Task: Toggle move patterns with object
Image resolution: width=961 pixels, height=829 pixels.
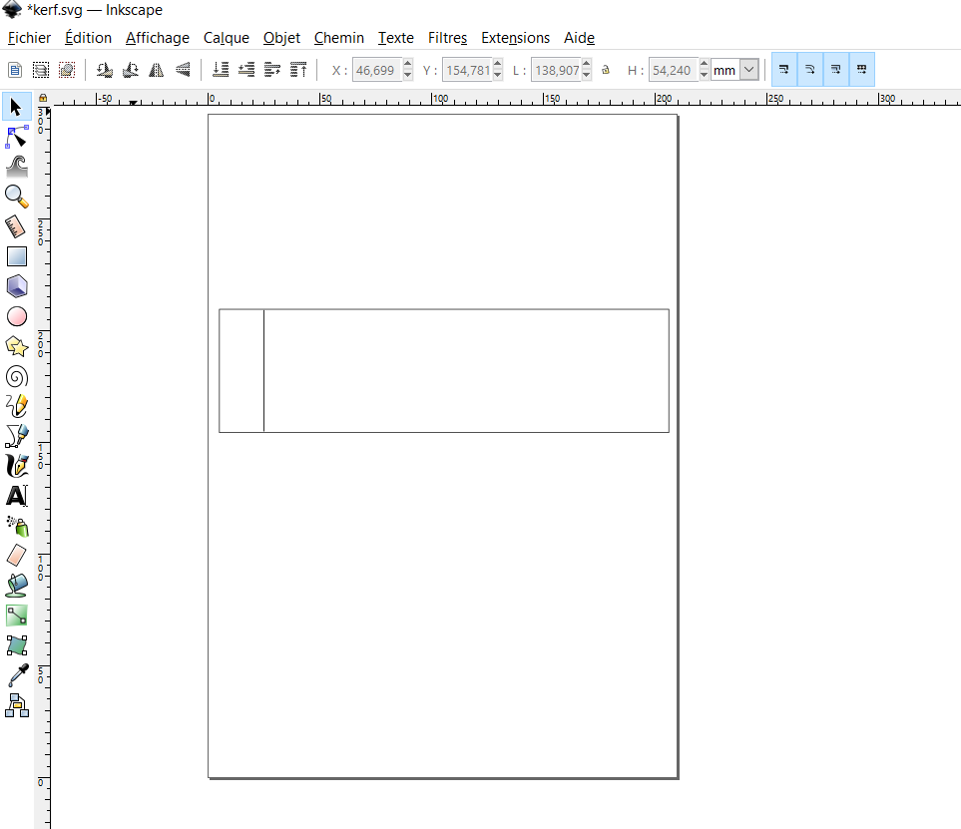Action: point(862,69)
